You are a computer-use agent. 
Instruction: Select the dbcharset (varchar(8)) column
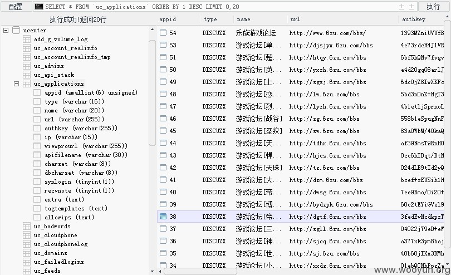(81, 173)
